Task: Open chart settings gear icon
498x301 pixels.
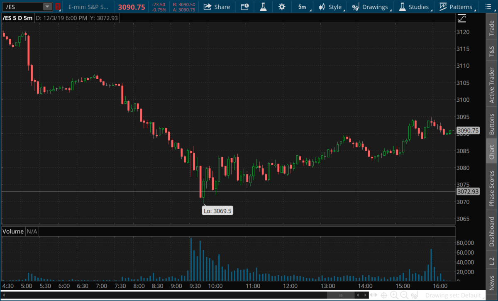Action: click(282, 7)
